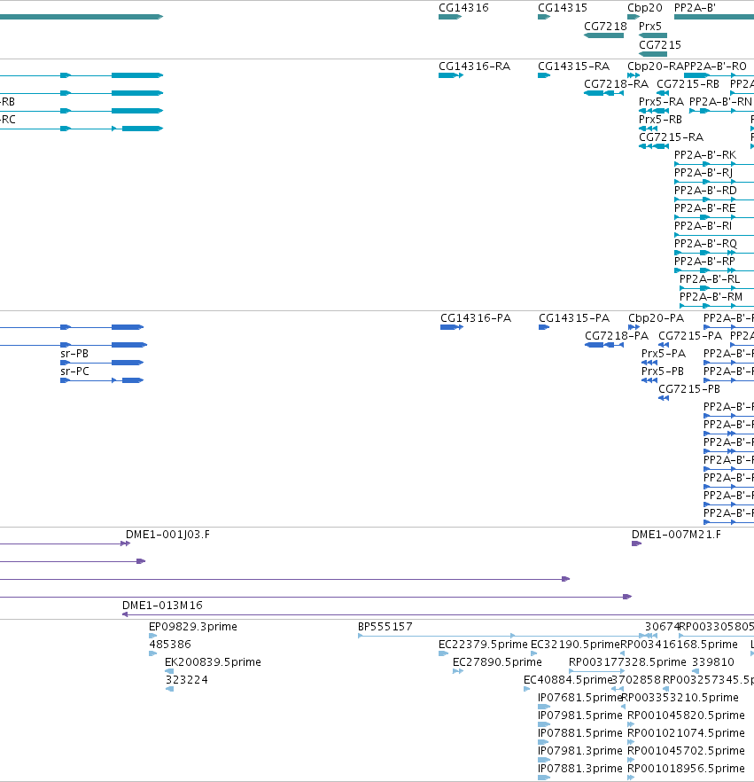
Task: Click EST EC27890.5prime
Action: [458, 671]
